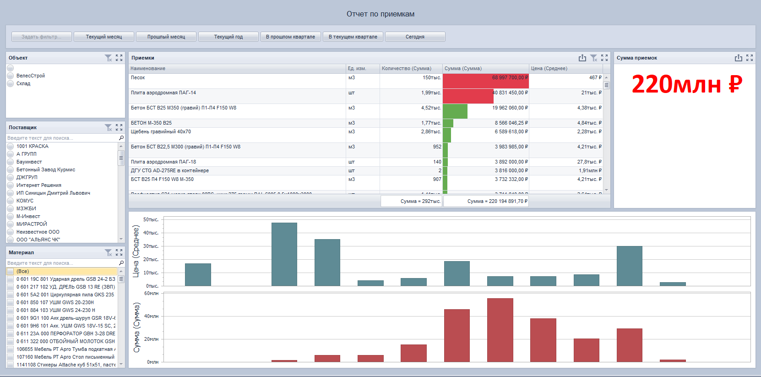Clear filter in Поставщик panel
Viewport: 761px width, 377px height.
coord(108,127)
